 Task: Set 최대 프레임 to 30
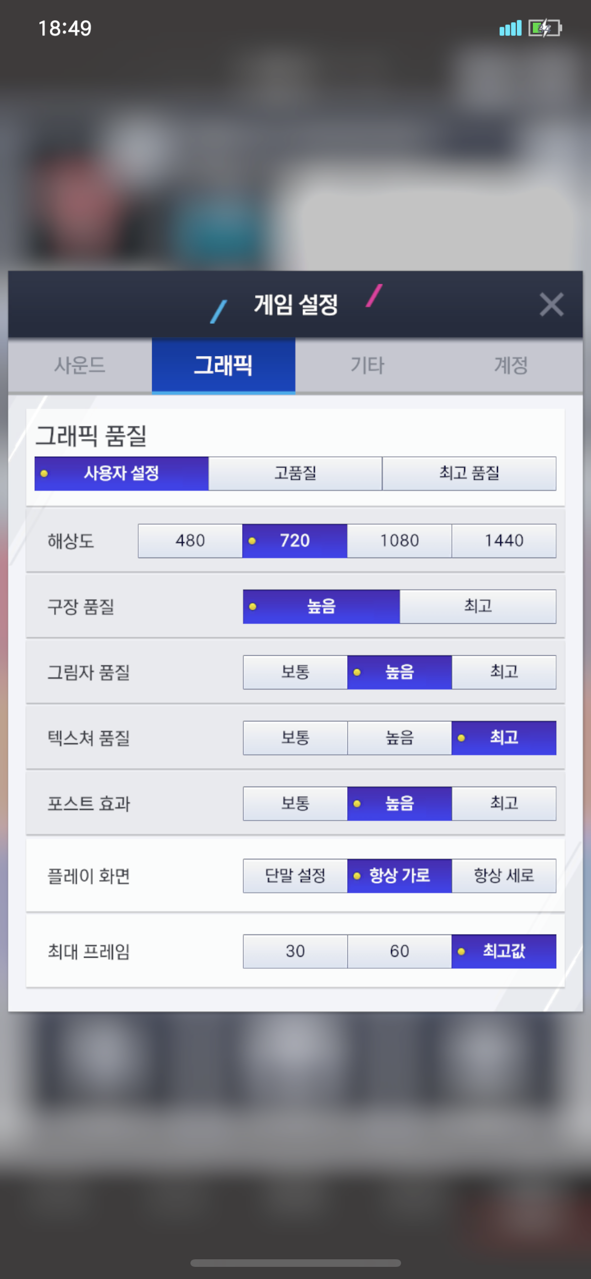click(x=295, y=951)
